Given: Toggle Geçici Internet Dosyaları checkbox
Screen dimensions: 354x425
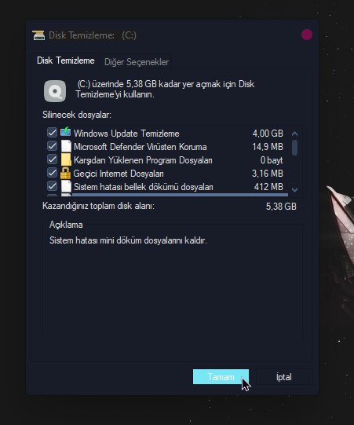Looking at the screenshot, I should (52, 173).
